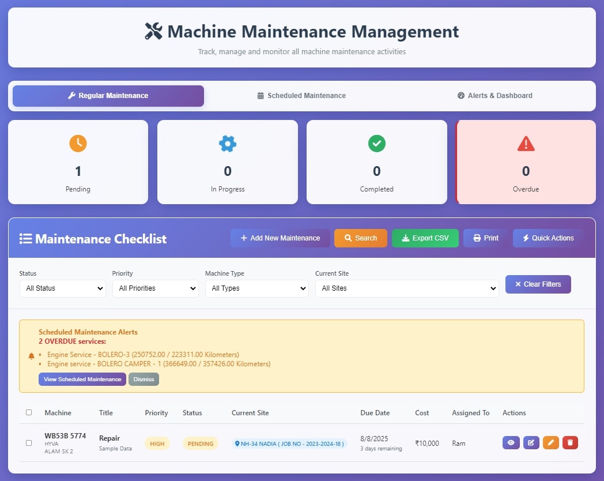Image resolution: width=604 pixels, height=481 pixels.
Task: Expand the Current Site dropdown
Action: (x=406, y=288)
